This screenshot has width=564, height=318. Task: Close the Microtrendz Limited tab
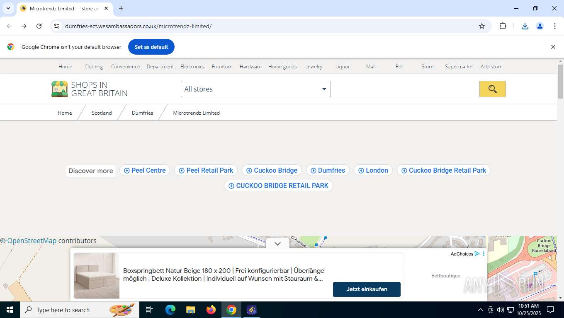106,8
